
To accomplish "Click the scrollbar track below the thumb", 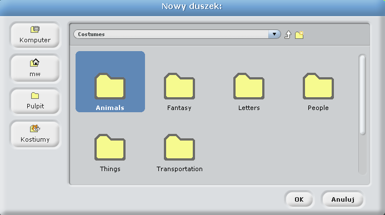I will tap(362, 154).
